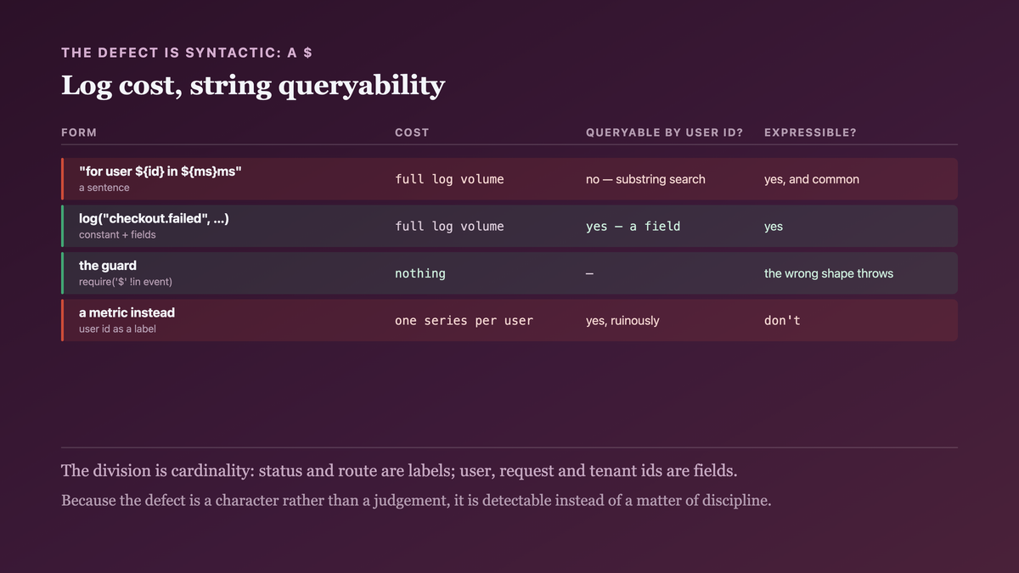Screen dimensions: 1019x573
Task: Click 'yes' in the checkout.failed row
Action: (774, 227)
